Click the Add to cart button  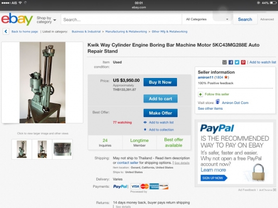[x=160, y=99]
